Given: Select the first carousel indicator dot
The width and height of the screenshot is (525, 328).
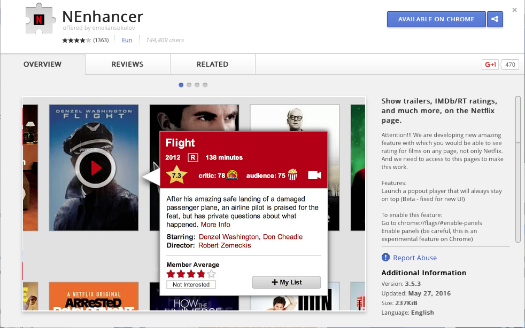Looking at the screenshot, I should [x=181, y=85].
